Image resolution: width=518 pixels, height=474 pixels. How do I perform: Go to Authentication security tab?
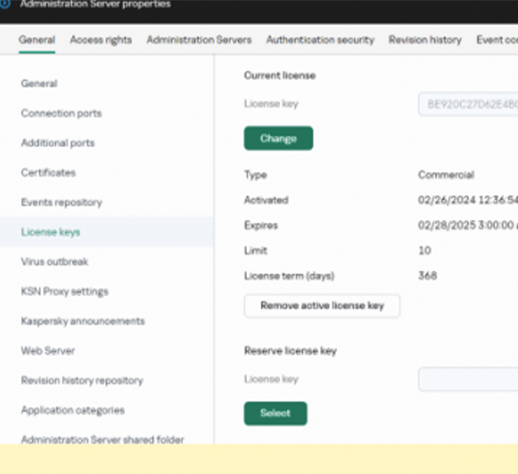click(320, 40)
